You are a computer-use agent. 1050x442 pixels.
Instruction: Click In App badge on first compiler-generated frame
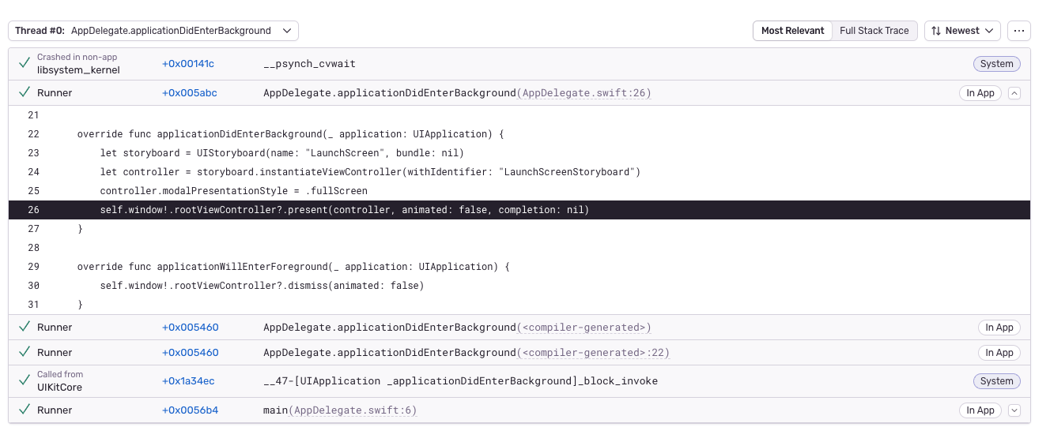click(x=999, y=328)
